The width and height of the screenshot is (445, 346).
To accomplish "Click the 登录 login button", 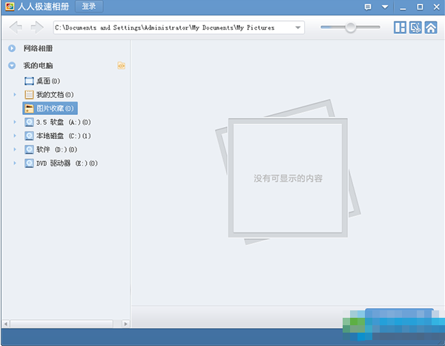I will 89,7.
